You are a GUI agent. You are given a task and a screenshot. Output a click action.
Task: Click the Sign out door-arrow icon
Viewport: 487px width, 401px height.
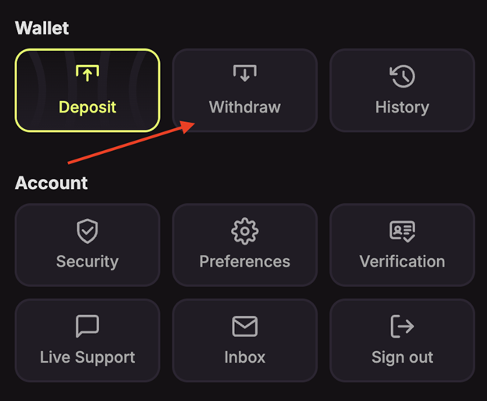click(x=402, y=326)
